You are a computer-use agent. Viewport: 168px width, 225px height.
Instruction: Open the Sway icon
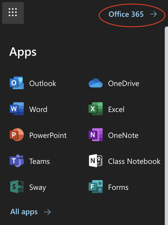(17, 187)
